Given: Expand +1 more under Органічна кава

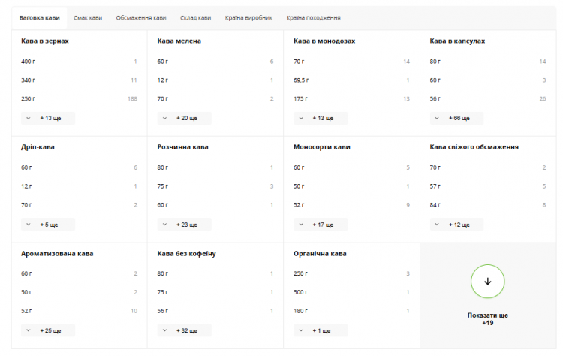Looking at the screenshot, I should click(321, 330).
